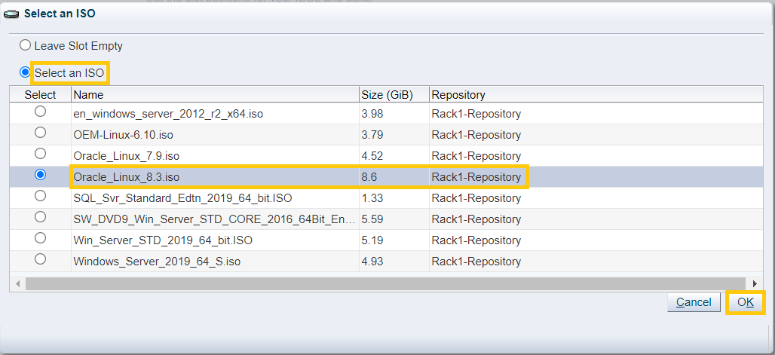The width and height of the screenshot is (775, 355).
Task: Click the Repository column header
Action: 596,94
